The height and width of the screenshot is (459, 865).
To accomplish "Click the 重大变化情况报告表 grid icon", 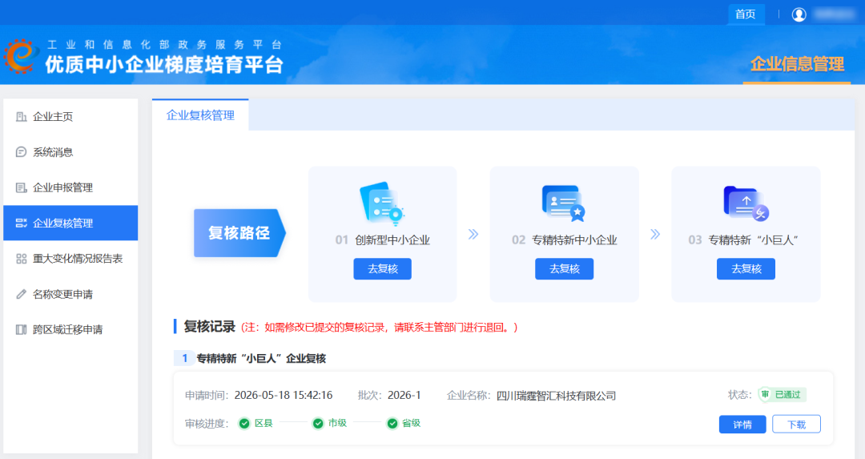I will tap(21, 259).
